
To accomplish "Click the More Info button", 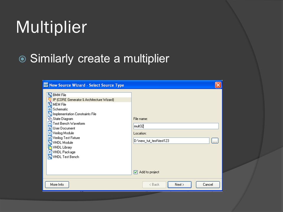I will click(57, 185).
